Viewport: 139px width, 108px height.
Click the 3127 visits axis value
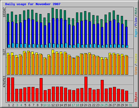pyautogui.click(x=4, y=52)
